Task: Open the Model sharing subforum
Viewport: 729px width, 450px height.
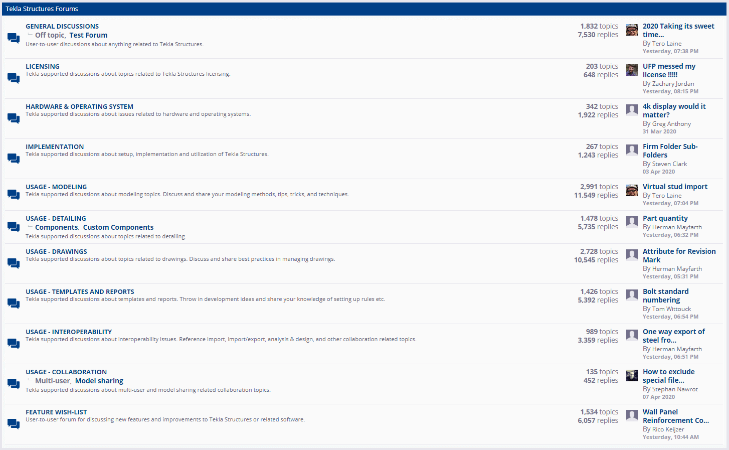Action: click(x=99, y=381)
